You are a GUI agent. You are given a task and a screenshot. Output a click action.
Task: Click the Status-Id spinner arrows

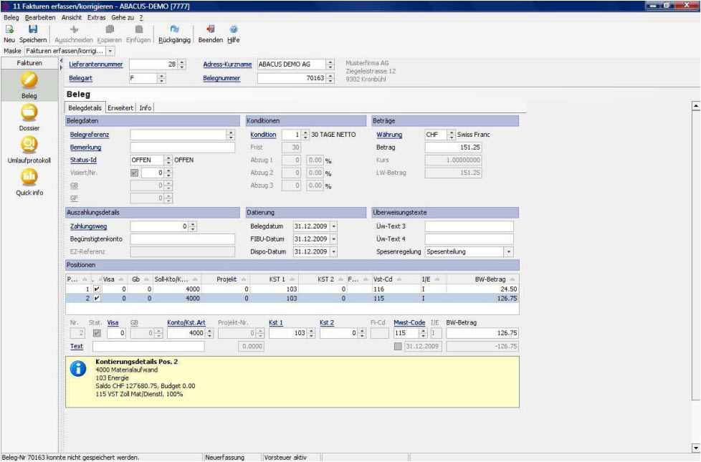point(168,160)
